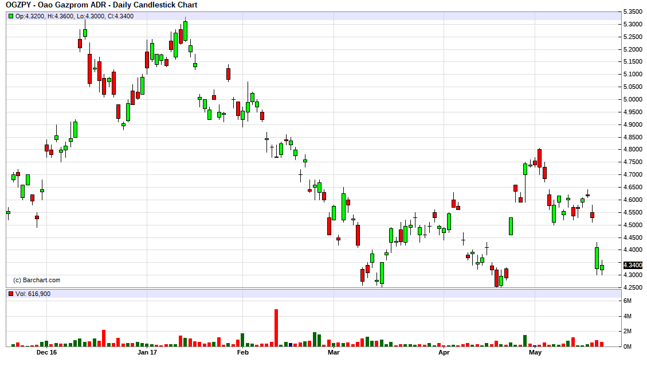Click the (c) Barchart.com text
Screen dimensions: 647x370
[x=37, y=281]
